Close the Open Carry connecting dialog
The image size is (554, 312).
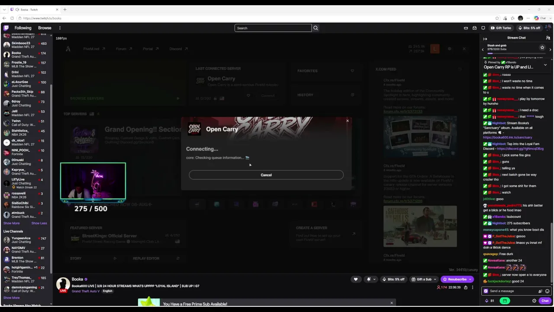[x=347, y=121]
